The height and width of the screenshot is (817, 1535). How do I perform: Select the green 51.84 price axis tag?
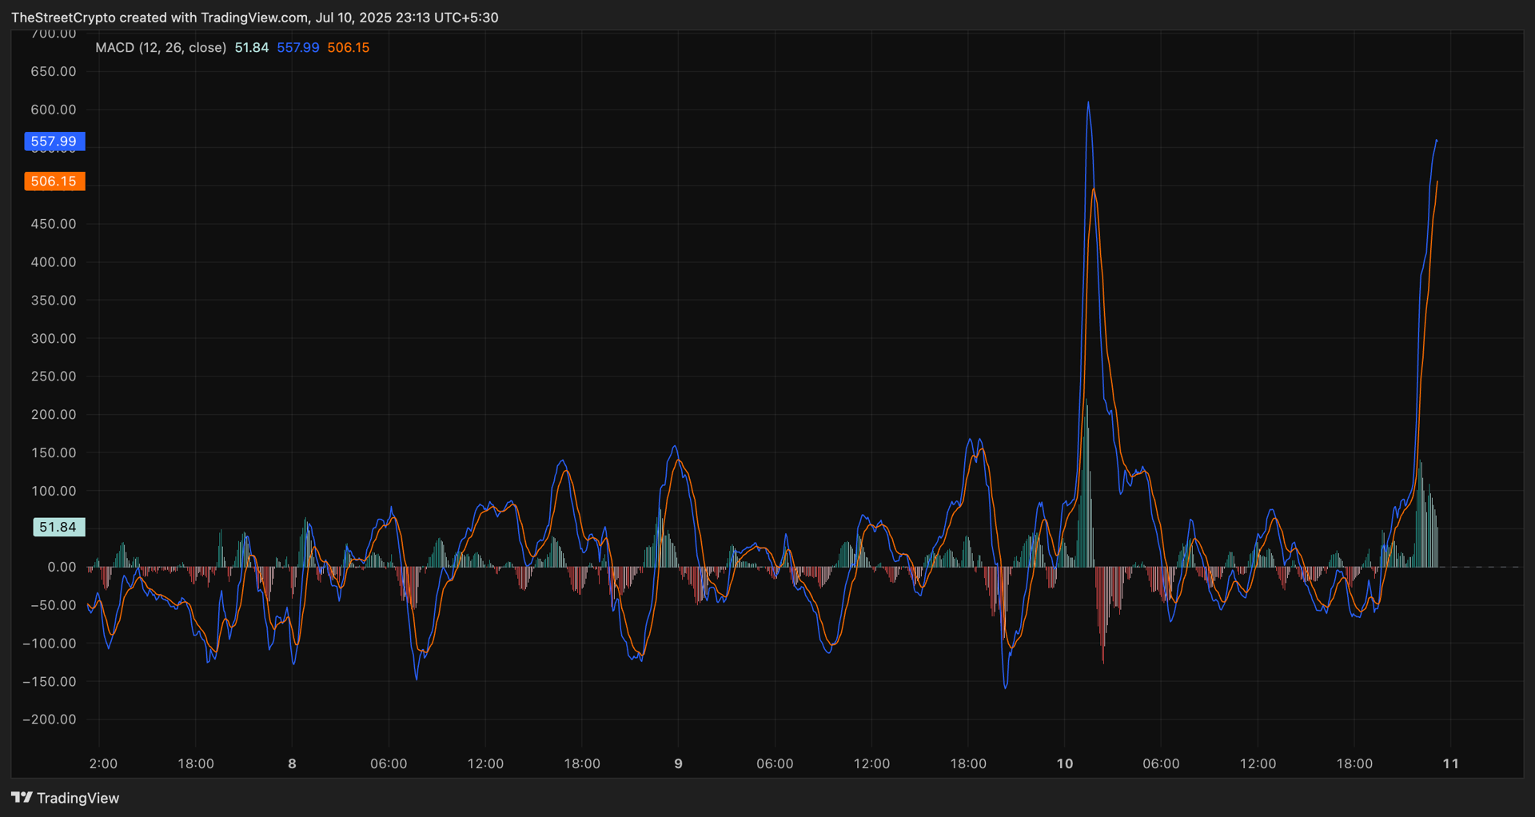(58, 528)
